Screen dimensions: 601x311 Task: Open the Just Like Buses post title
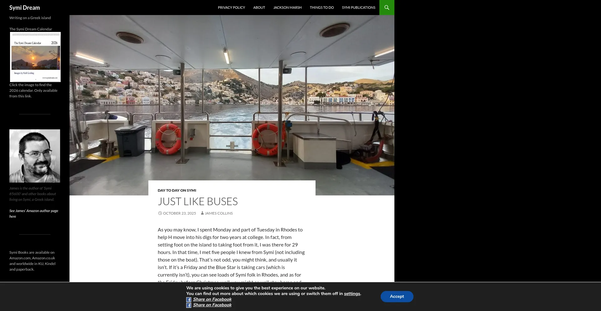pyautogui.click(x=198, y=201)
